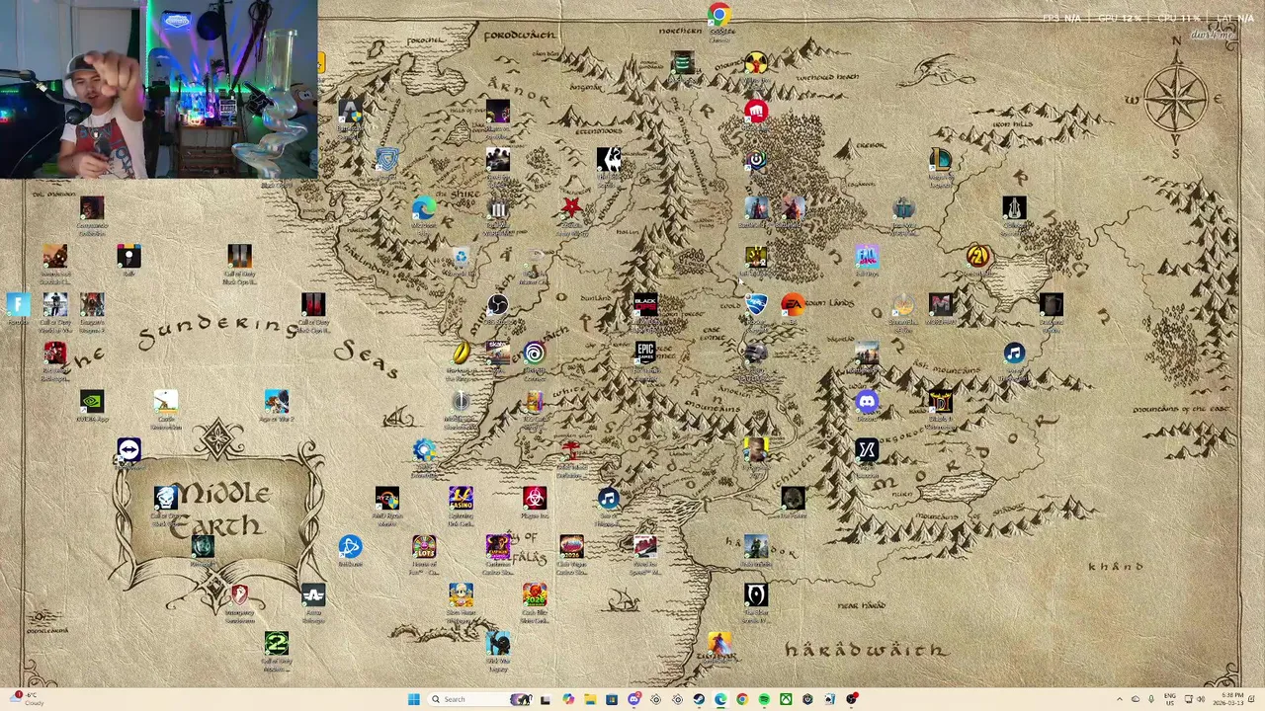This screenshot has height=711, width=1265.
Task: Launch Plague Inc desktop icon
Action: (534, 499)
